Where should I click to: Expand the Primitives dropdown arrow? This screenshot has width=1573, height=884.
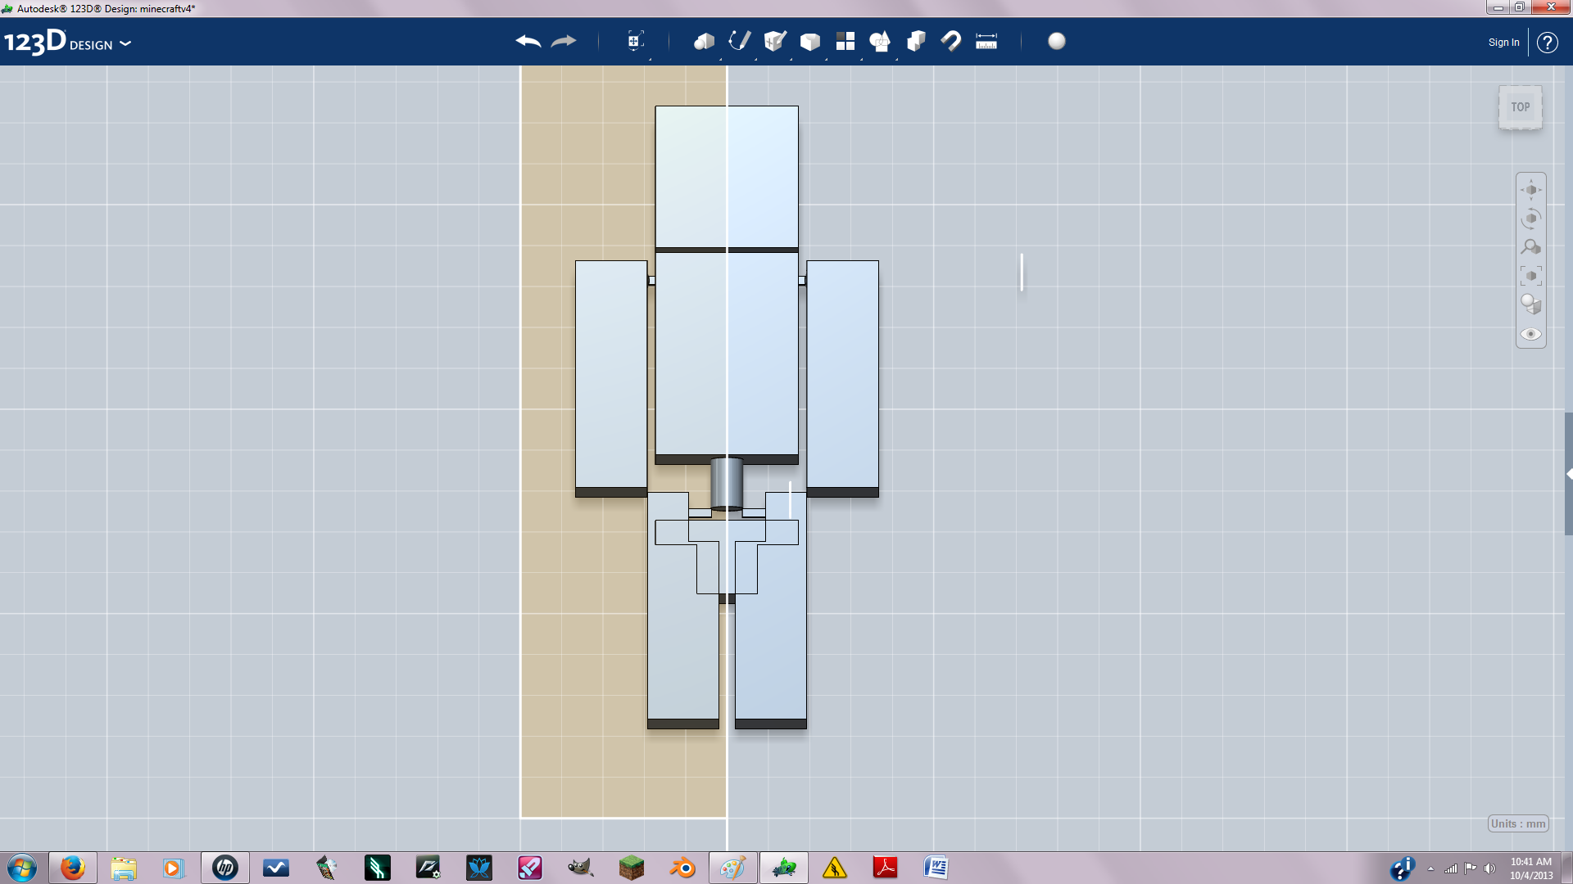coord(720,58)
